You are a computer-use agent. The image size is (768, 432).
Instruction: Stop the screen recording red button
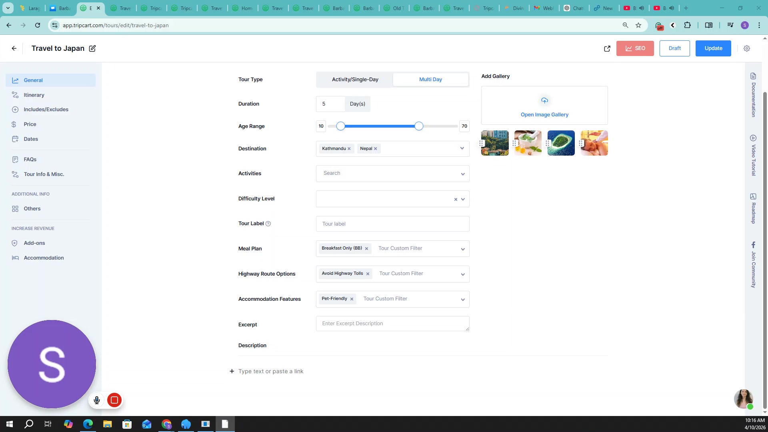[114, 400]
